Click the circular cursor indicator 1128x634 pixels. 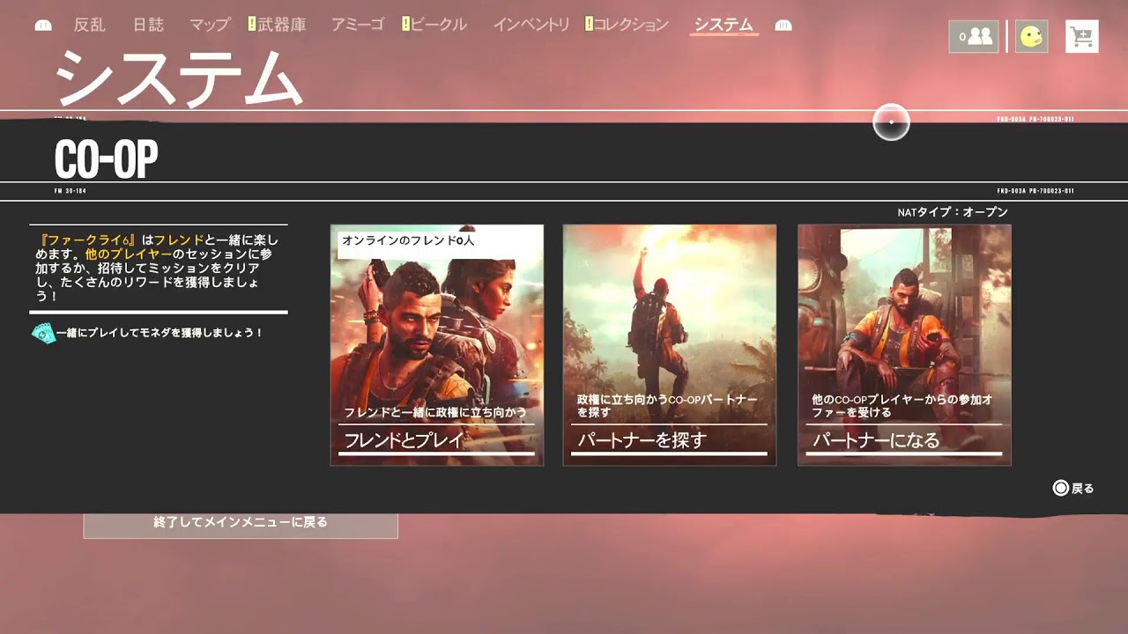[x=891, y=122]
